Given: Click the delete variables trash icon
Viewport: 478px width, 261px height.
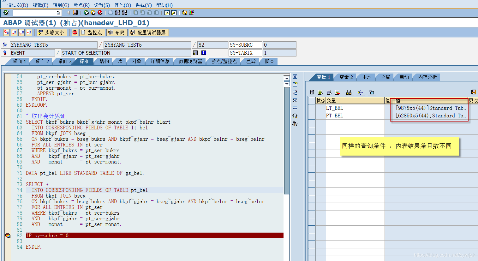Looking at the screenshot, I should 312,92.
